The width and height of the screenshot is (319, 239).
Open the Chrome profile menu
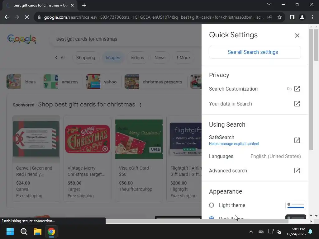302,17
